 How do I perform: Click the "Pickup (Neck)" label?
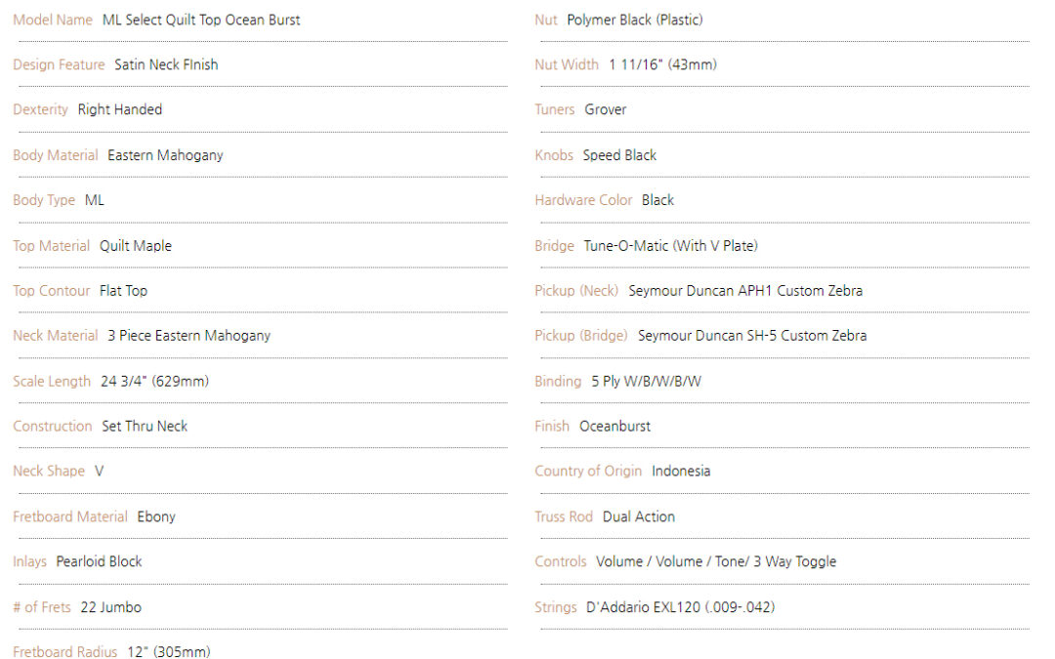(576, 291)
